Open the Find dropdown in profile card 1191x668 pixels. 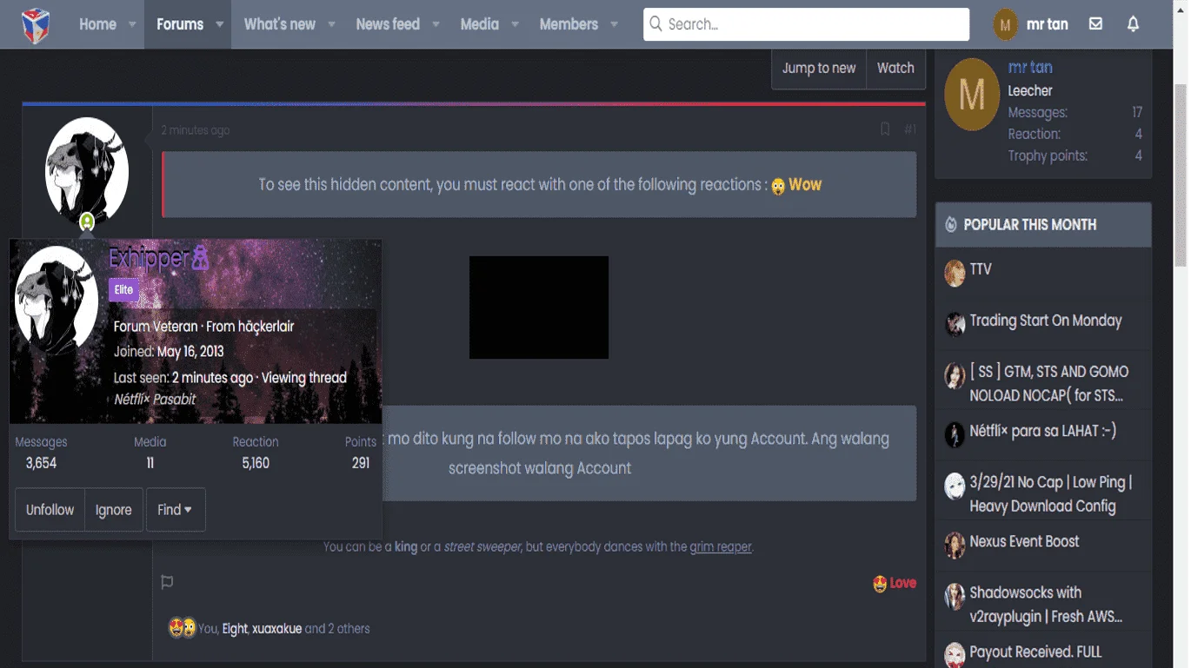(x=176, y=510)
